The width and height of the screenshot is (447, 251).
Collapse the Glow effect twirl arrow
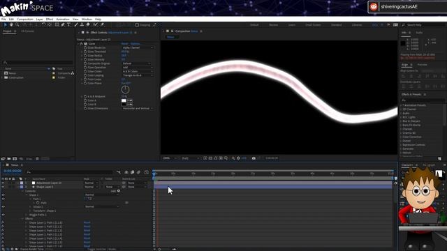(x=78, y=44)
